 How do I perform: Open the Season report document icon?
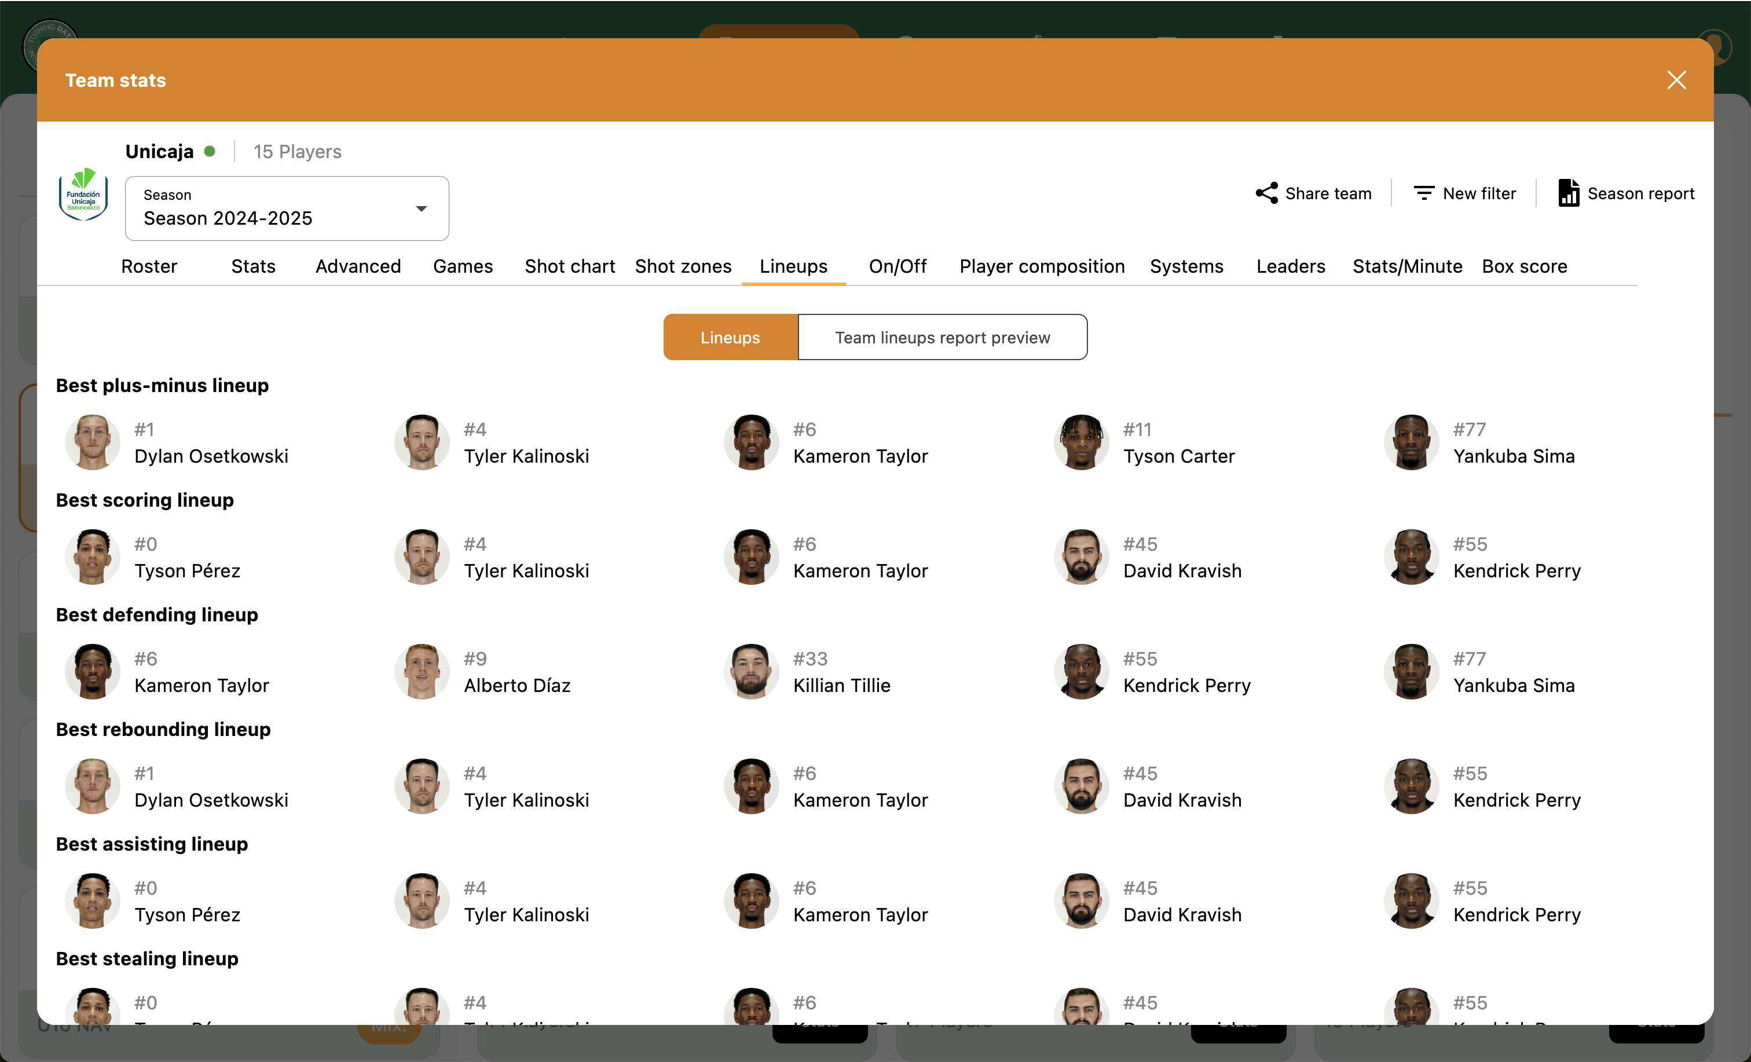(1569, 193)
